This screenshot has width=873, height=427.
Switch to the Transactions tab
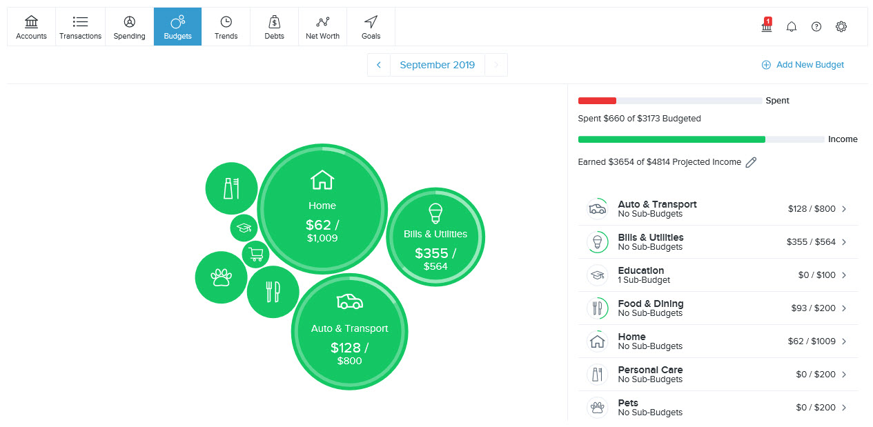coord(80,27)
